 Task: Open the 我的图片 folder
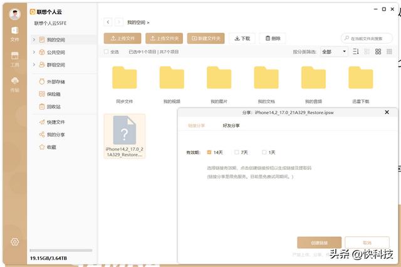tap(219, 85)
